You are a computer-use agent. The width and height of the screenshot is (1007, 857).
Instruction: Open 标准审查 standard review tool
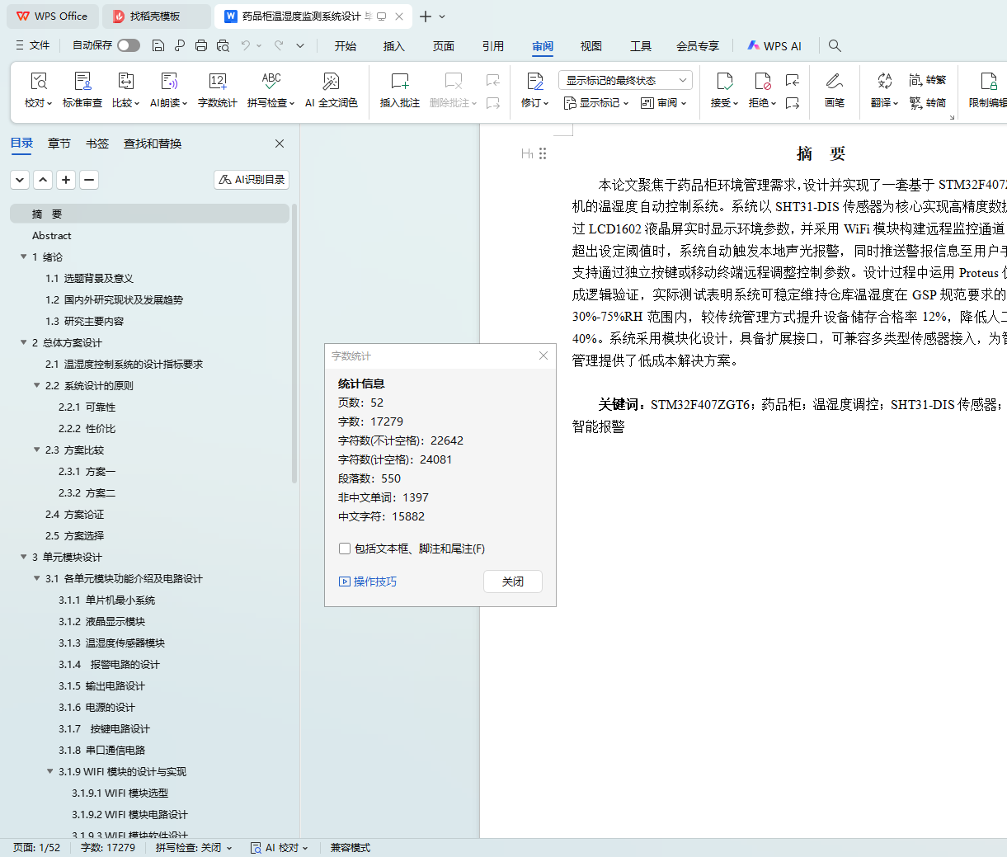[x=82, y=81]
